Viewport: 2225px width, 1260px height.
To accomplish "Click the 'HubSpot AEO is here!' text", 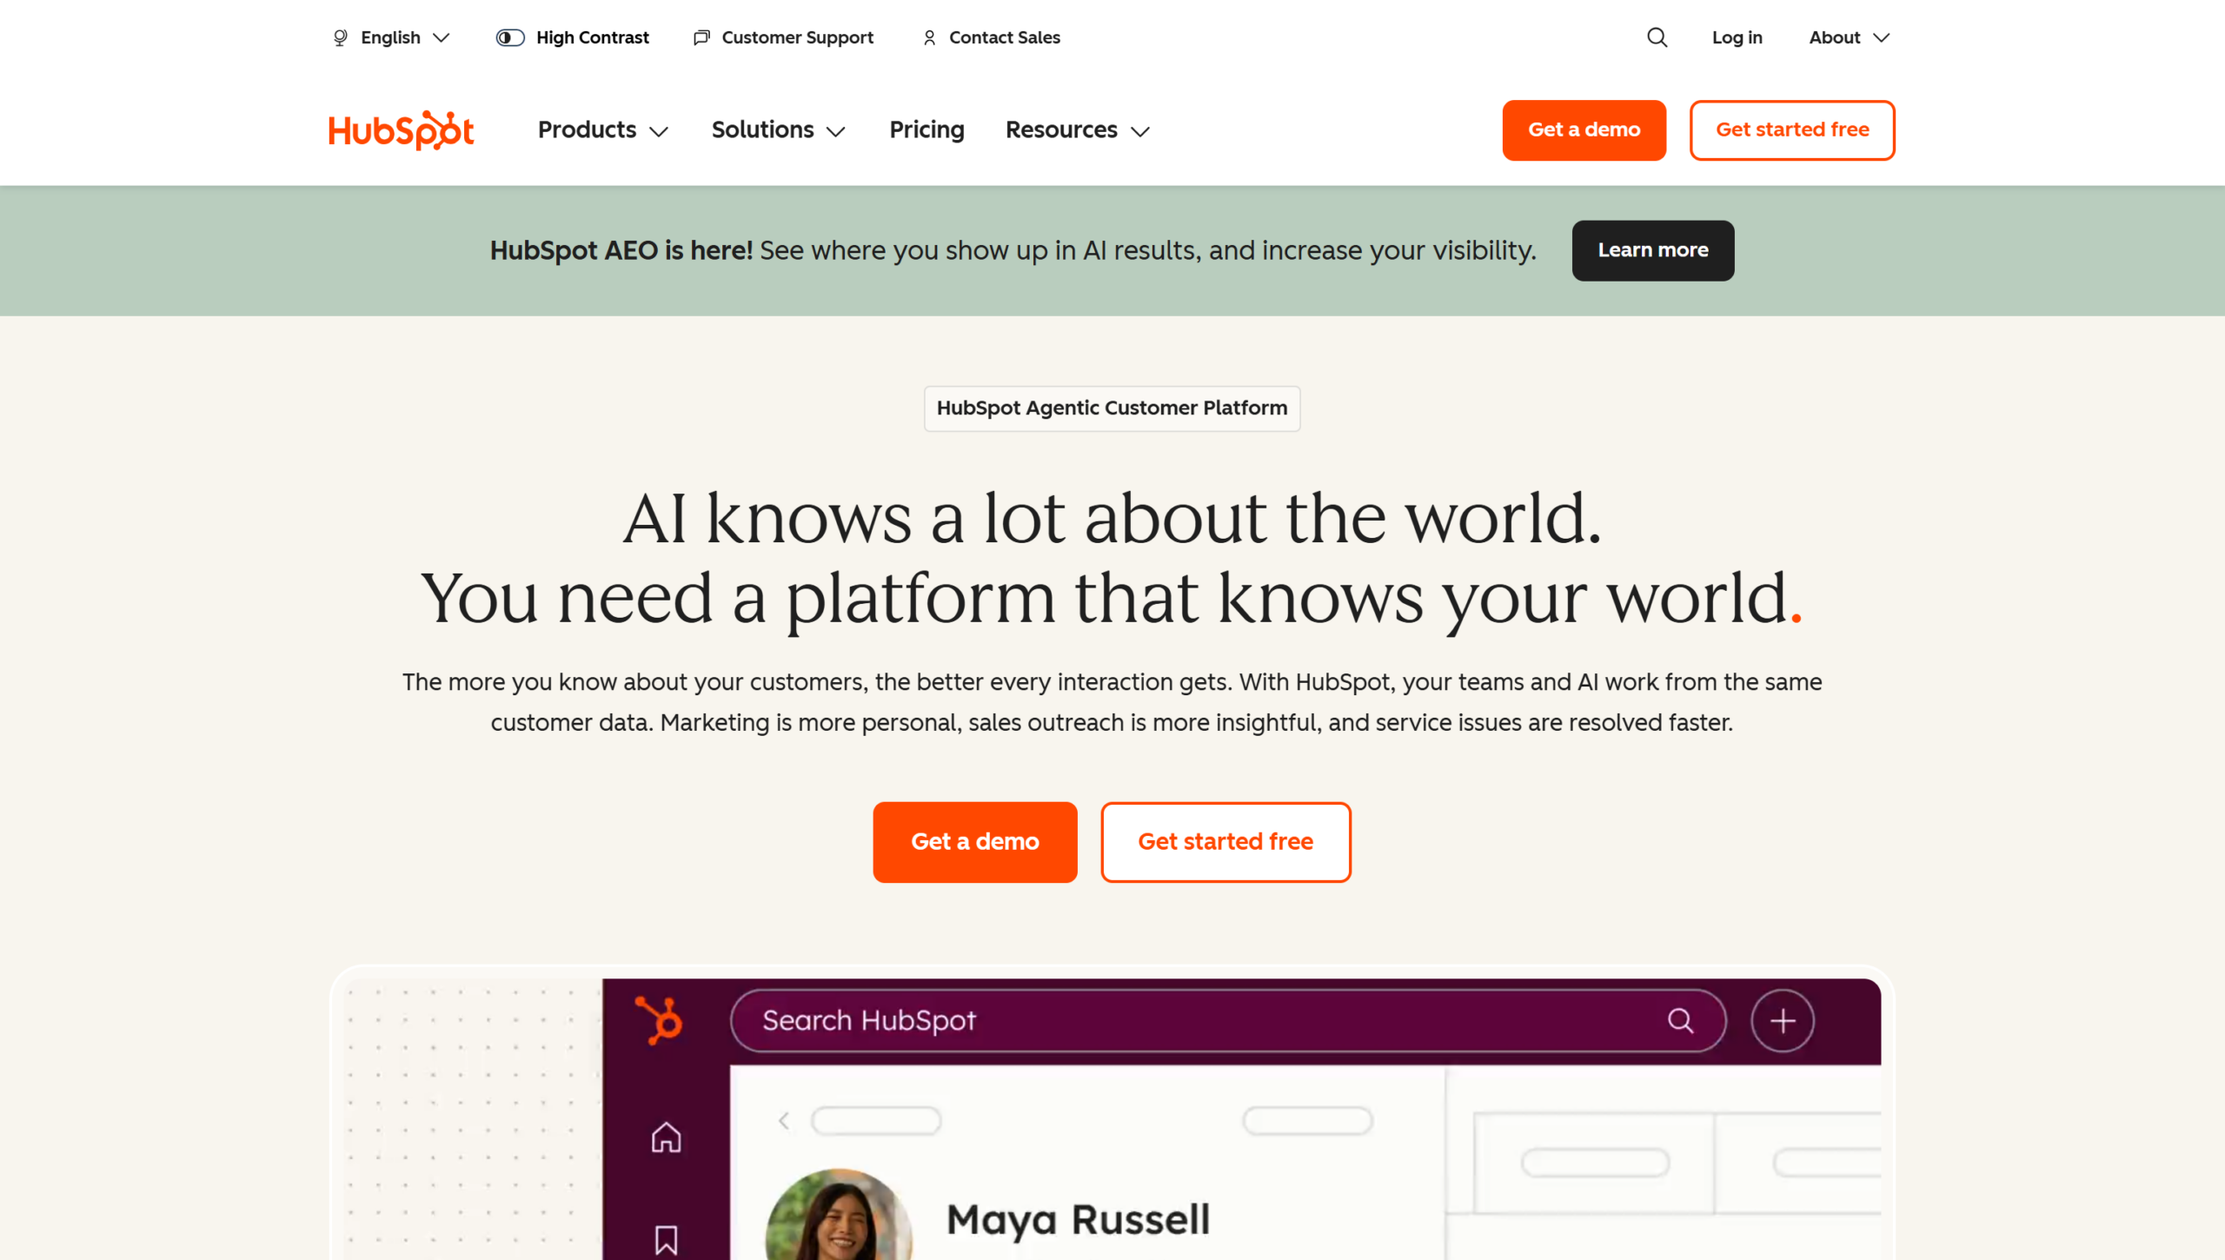I will [x=621, y=250].
